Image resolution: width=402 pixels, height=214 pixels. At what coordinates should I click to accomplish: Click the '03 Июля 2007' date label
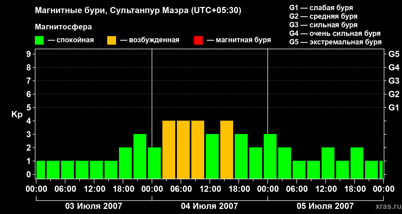[x=94, y=206]
